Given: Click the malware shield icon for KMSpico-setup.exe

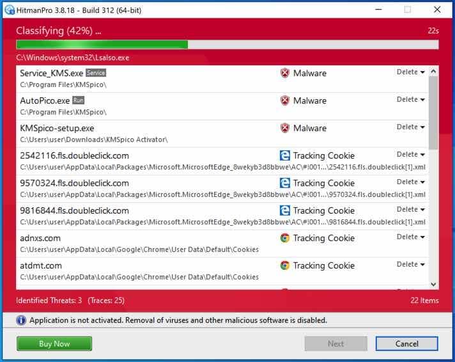Looking at the screenshot, I should pyautogui.click(x=285, y=128).
